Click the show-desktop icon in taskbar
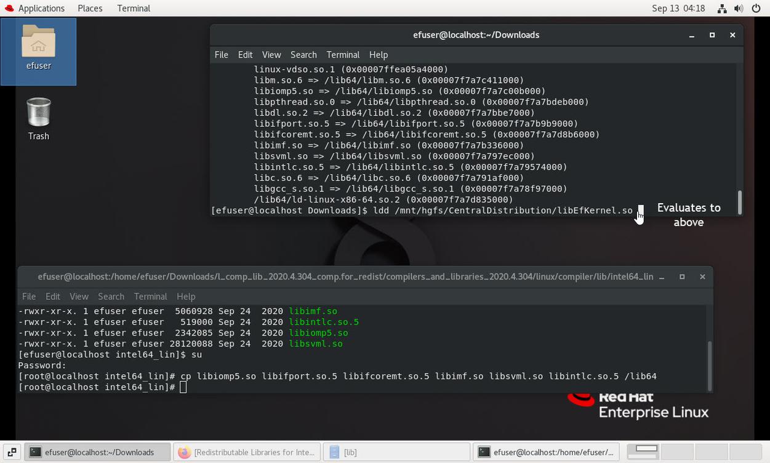The width and height of the screenshot is (770, 463). click(12, 452)
